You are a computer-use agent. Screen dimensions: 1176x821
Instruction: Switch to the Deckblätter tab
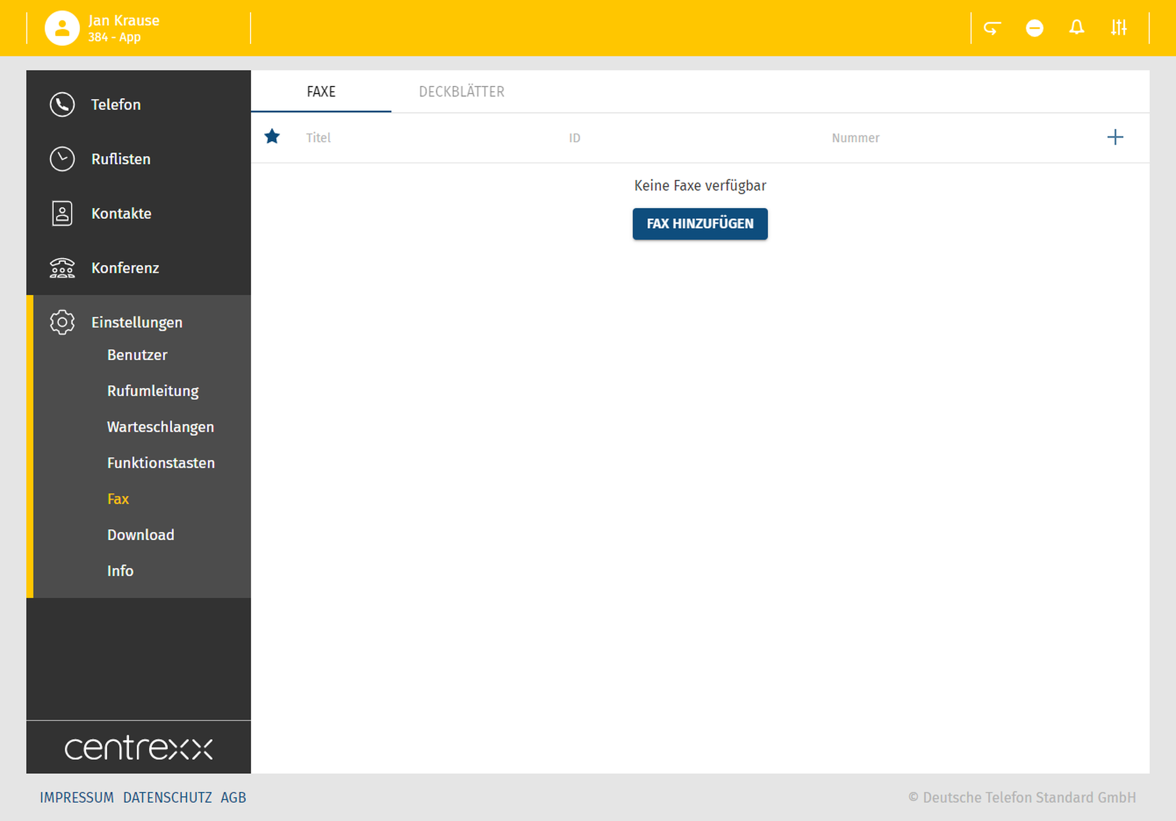tap(462, 92)
